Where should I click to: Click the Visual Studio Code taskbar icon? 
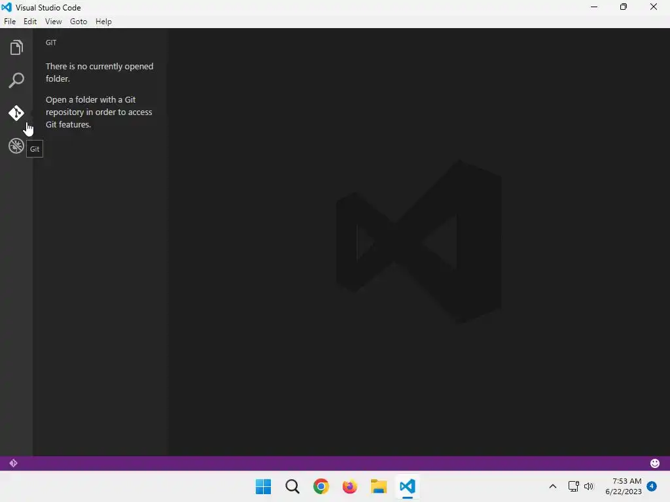tap(407, 486)
